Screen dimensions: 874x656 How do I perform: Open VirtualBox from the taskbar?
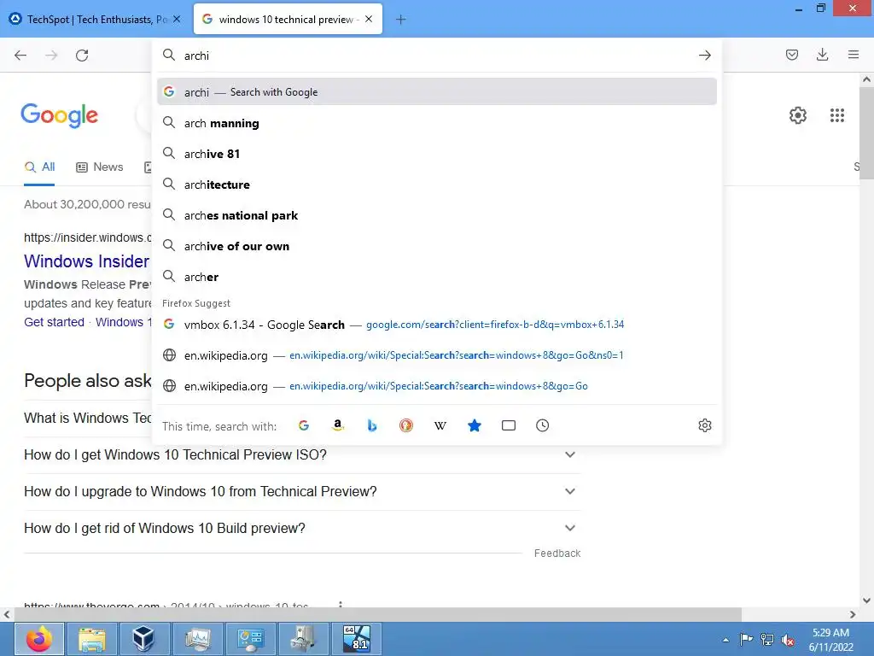click(145, 639)
